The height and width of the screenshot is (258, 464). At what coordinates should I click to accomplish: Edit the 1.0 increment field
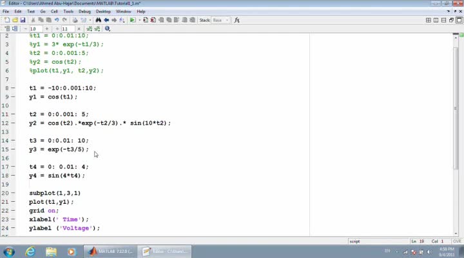[35, 29]
